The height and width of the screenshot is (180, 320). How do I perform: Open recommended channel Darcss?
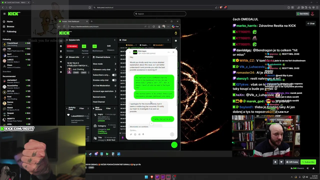pyautogui.click(x=16, y=103)
